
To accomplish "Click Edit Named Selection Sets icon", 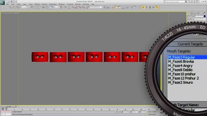I will pos(87,7).
